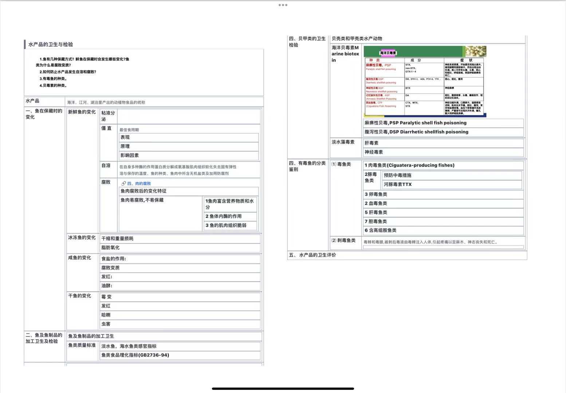Tap the home indicator bar at bottom
This screenshot has width=566, height=393.
[x=283, y=388]
